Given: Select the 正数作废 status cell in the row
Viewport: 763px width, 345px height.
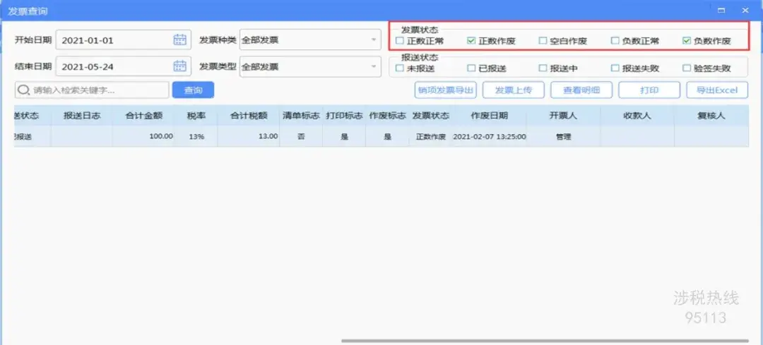Looking at the screenshot, I should (x=431, y=137).
